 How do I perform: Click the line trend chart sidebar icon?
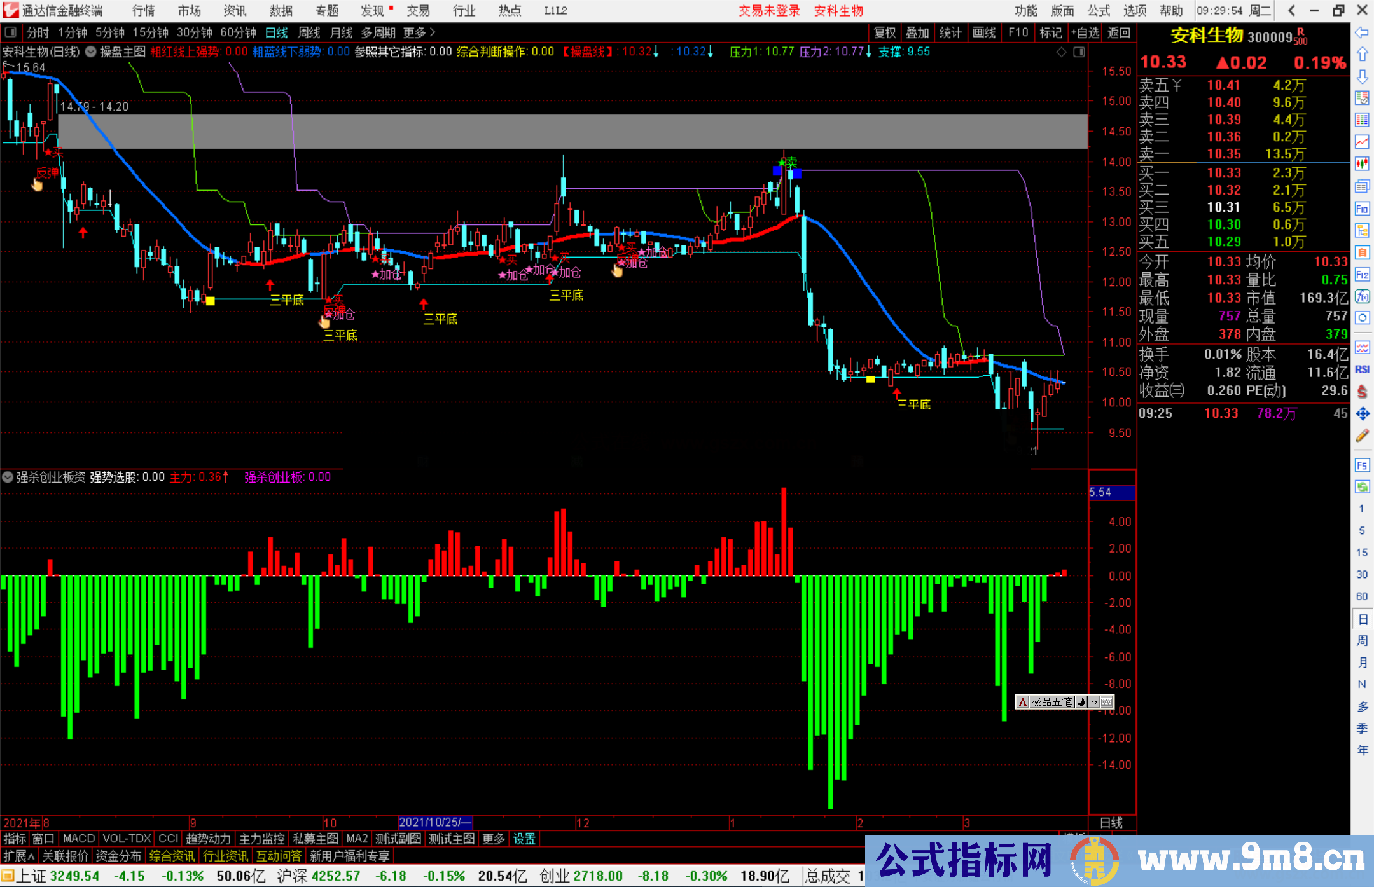(1362, 141)
